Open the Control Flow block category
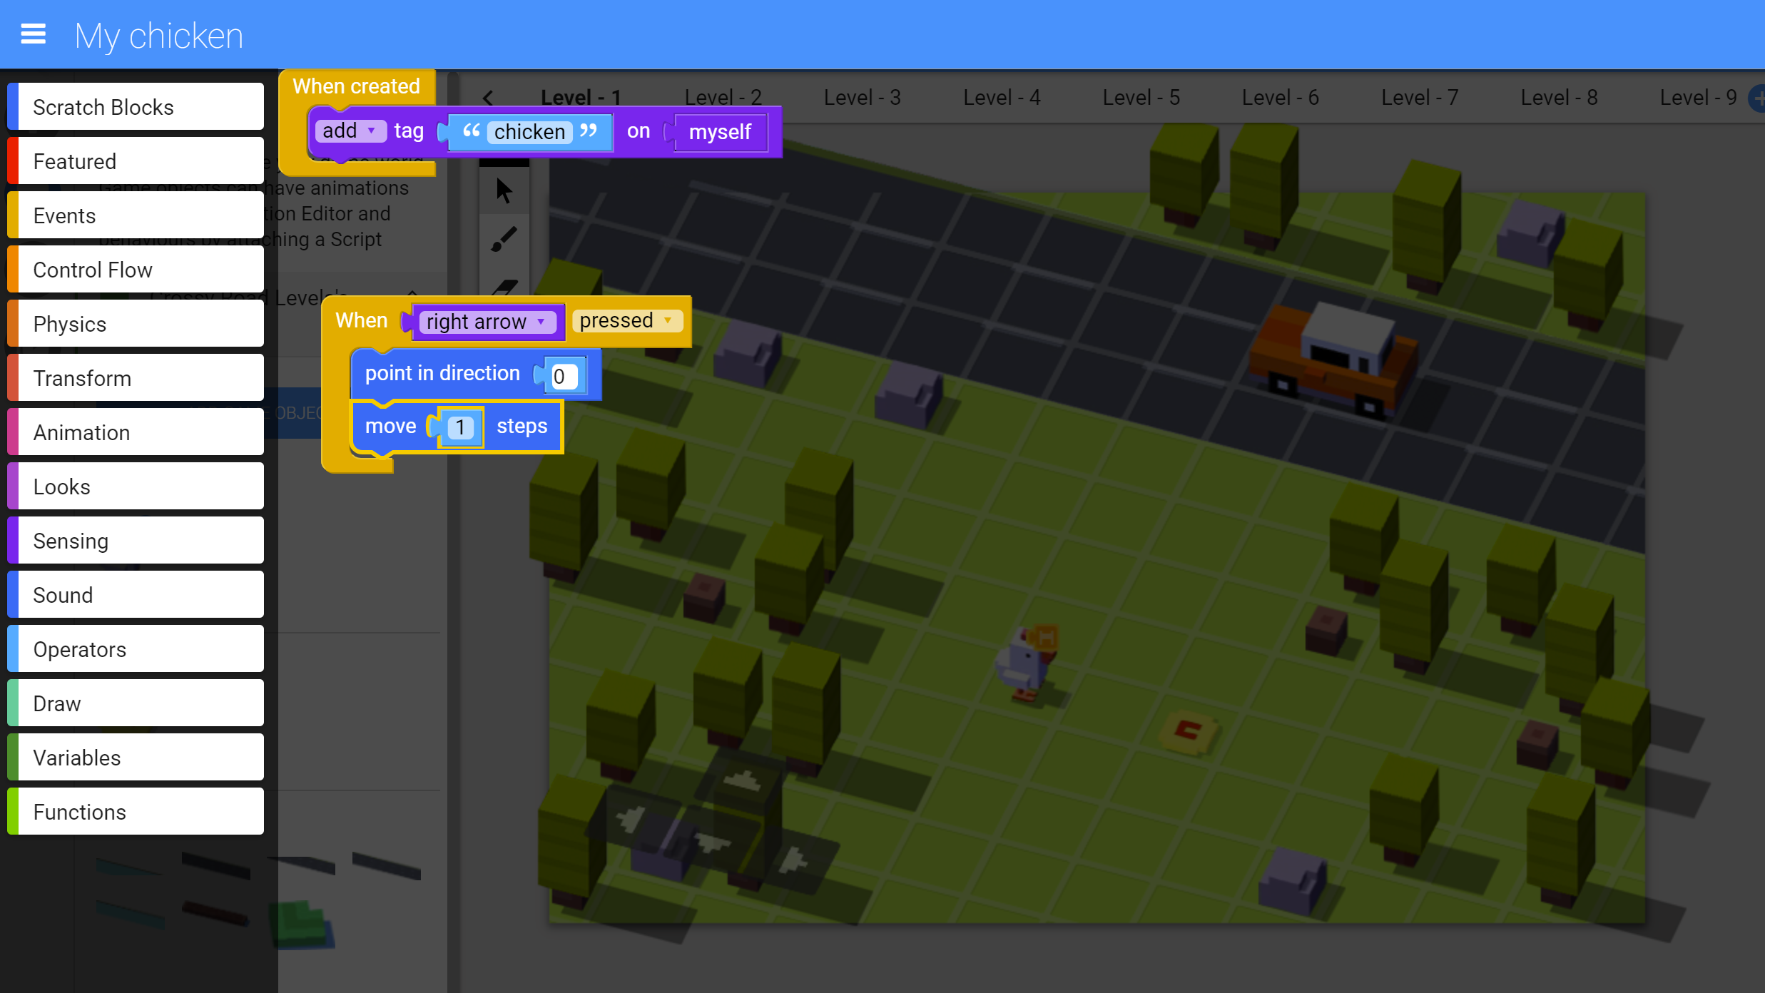The height and width of the screenshot is (993, 1765). [x=136, y=270]
